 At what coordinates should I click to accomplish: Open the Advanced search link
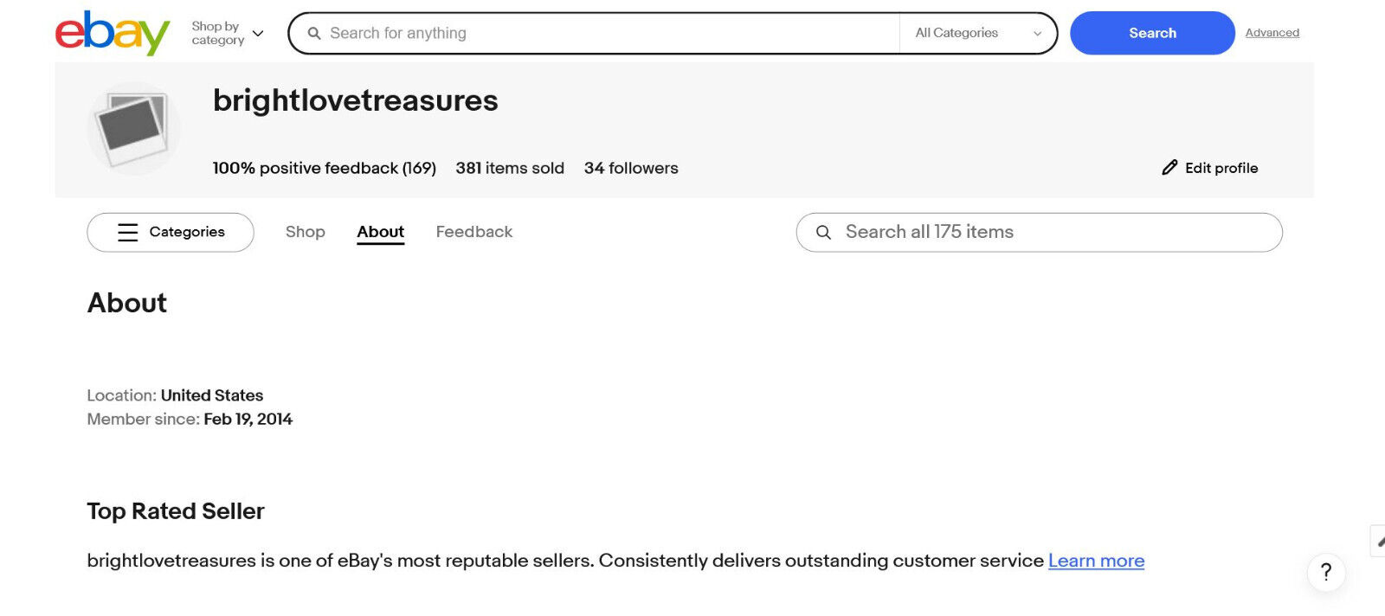[1272, 33]
